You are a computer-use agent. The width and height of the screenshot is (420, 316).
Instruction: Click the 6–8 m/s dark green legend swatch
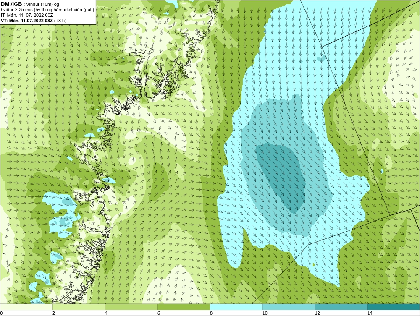[184, 307]
